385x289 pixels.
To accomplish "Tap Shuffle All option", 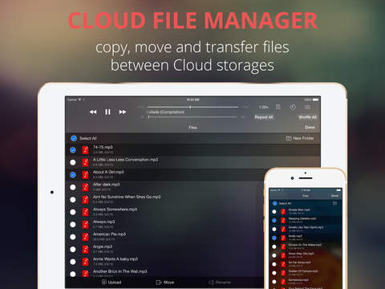I will pos(307,117).
